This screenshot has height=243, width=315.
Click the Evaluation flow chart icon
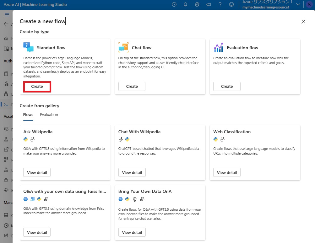pyautogui.click(x=219, y=47)
